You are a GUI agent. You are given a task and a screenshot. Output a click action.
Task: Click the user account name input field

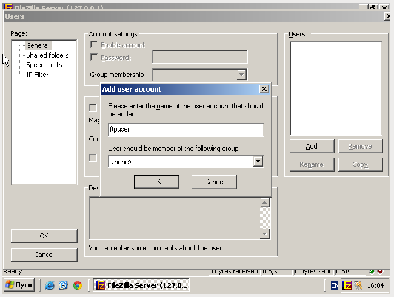point(185,130)
